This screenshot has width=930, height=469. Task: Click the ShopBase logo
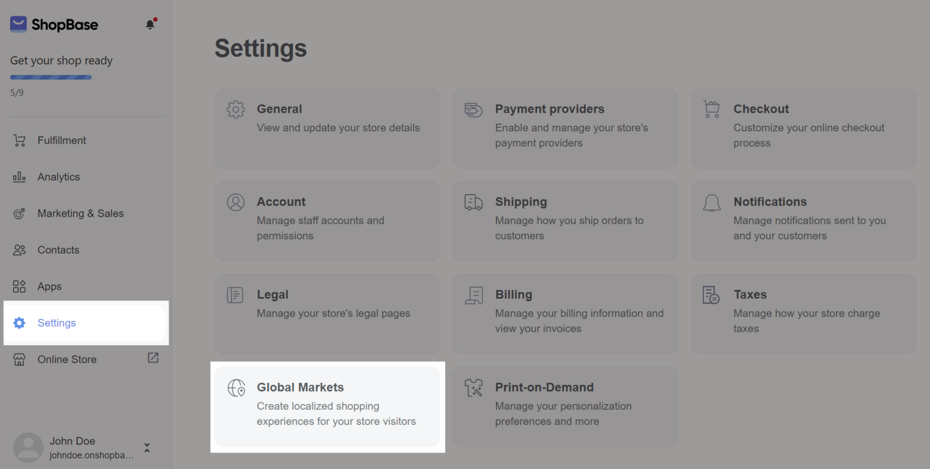[54, 24]
